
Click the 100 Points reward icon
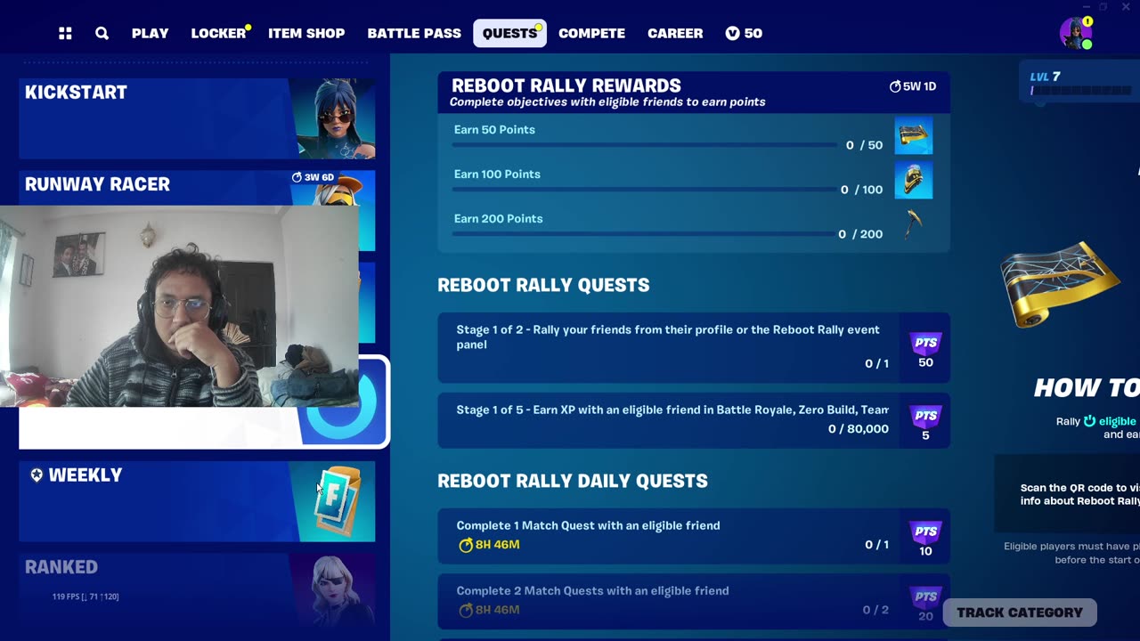click(913, 181)
